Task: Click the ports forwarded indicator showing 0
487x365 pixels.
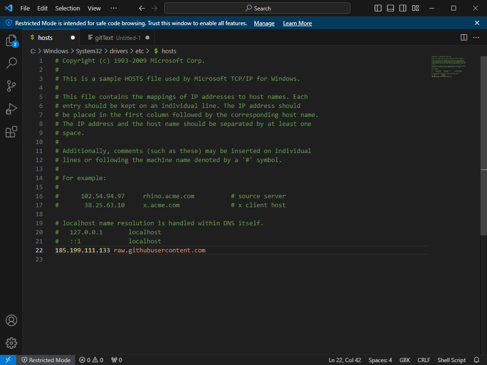Action: pyautogui.click(x=117, y=360)
